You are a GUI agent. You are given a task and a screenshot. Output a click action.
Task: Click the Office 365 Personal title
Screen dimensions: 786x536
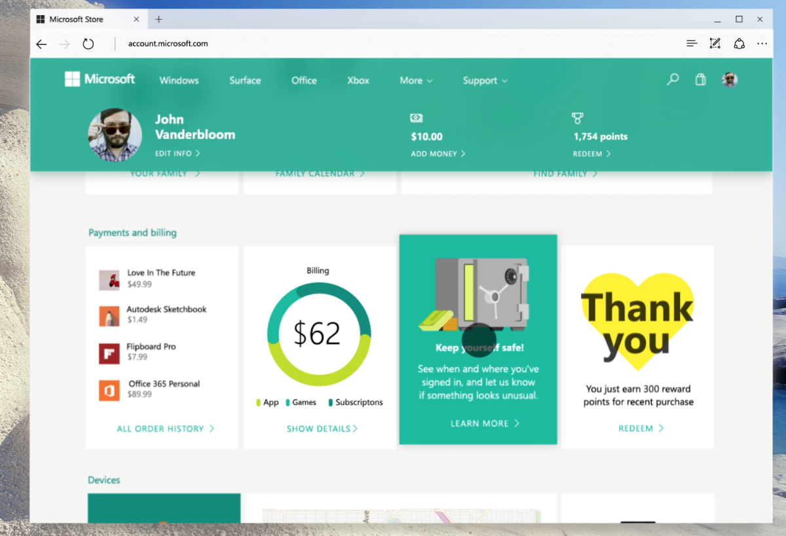(x=164, y=384)
